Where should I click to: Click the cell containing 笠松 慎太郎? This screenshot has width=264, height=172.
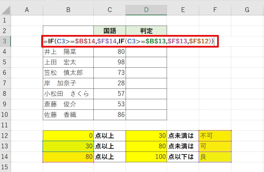pos(68,73)
